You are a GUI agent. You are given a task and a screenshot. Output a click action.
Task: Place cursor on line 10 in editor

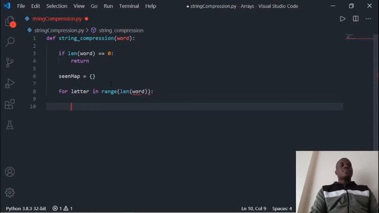click(x=194, y=106)
